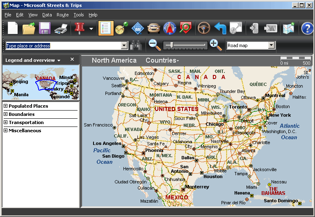The width and height of the screenshot is (315, 217).
Task: Open the pushpin options dropdown arrow
Action: [x=91, y=29]
